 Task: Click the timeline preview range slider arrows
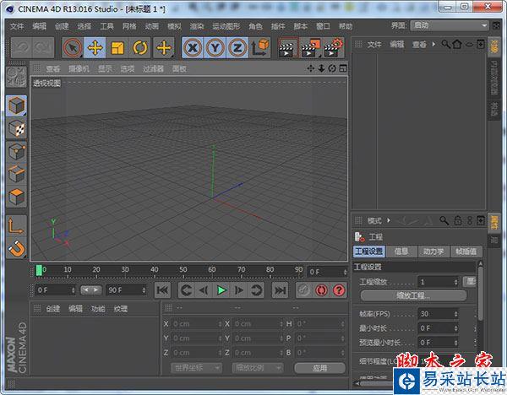coord(91,290)
